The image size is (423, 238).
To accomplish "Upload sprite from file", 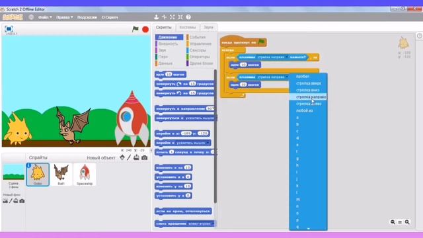I will click(x=136, y=157).
